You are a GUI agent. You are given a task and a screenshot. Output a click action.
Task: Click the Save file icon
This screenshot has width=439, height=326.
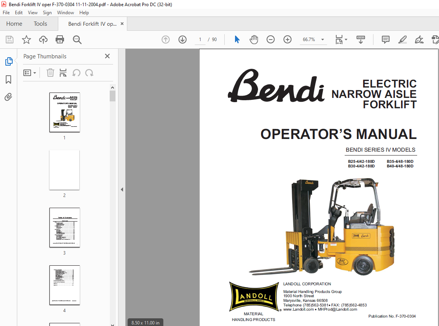(x=10, y=40)
